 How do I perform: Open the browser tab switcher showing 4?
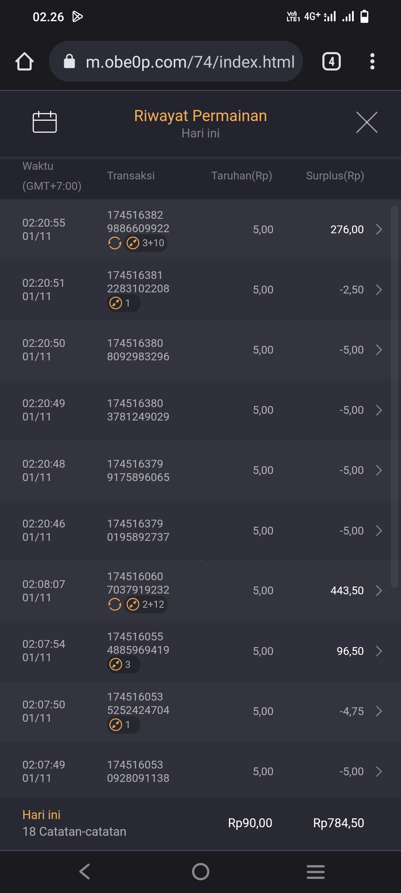pos(331,61)
